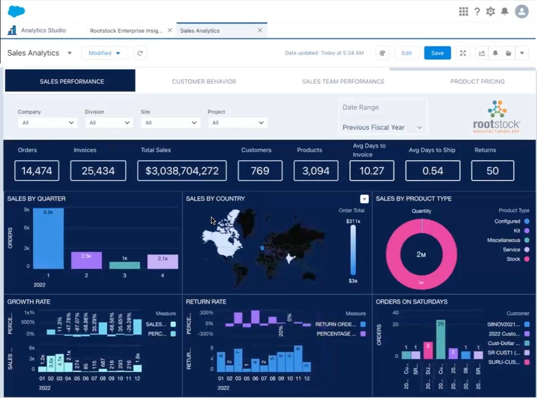The height and width of the screenshot is (398, 537).
Task: Open the Salesforce app launcher waffle icon
Action: click(x=463, y=11)
